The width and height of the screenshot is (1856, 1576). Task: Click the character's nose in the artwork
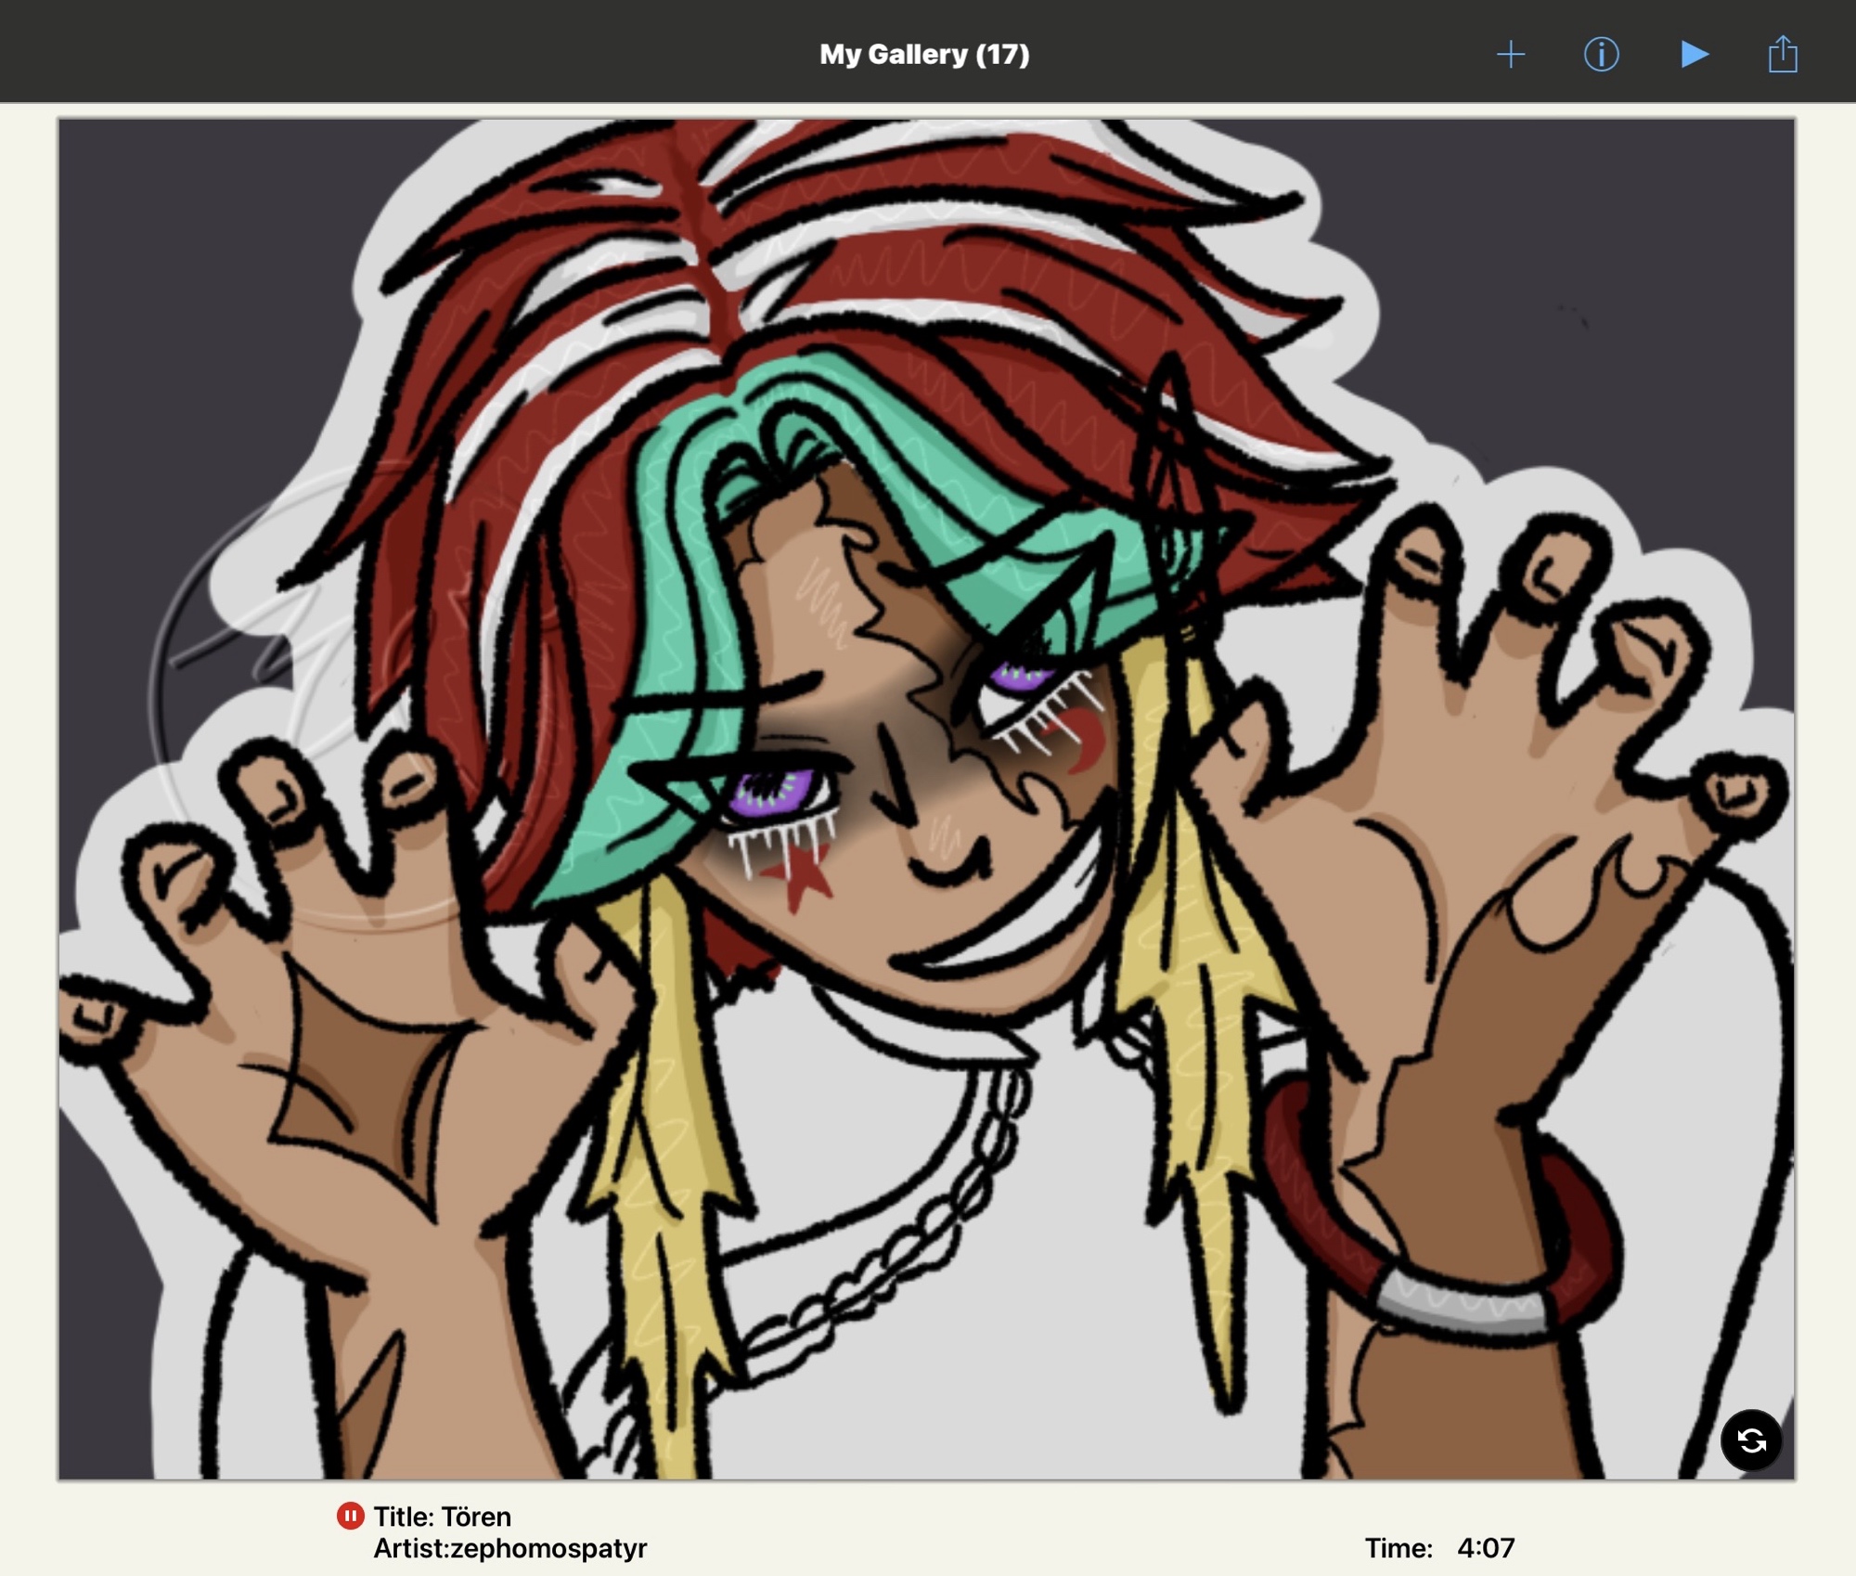(896, 789)
